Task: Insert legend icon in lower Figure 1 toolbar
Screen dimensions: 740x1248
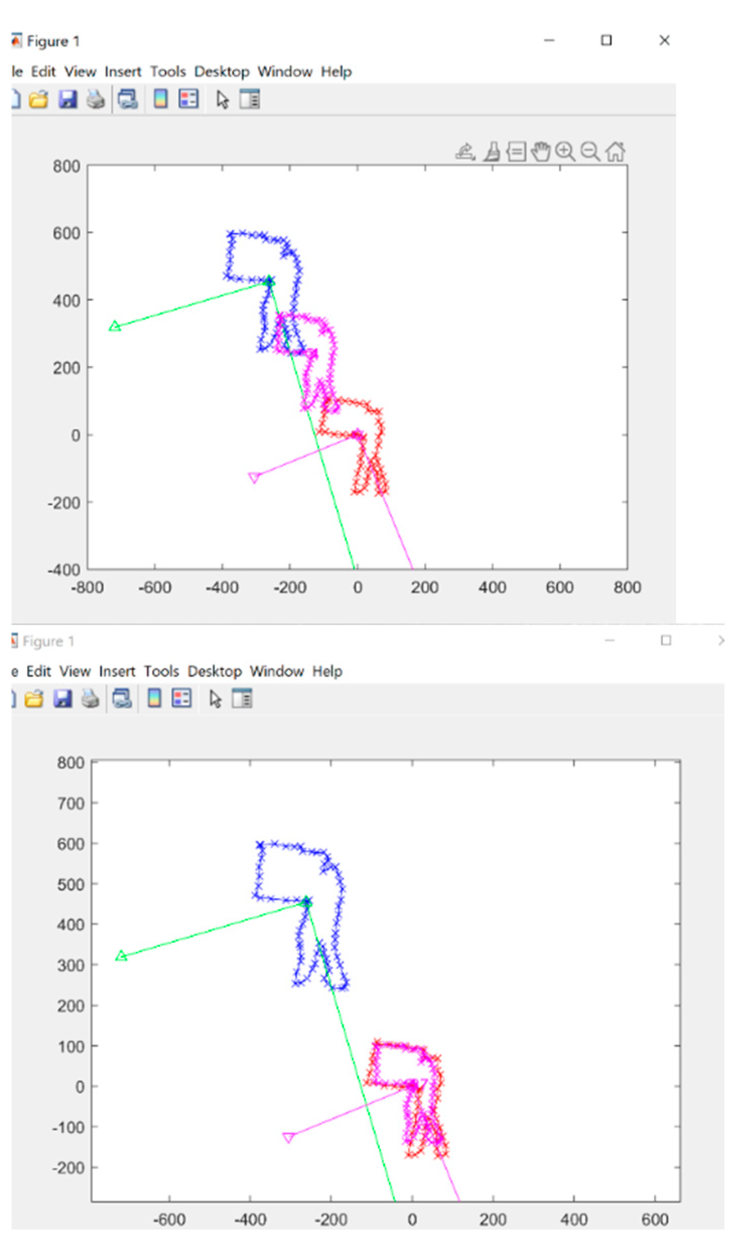Action: pyautogui.click(x=182, y=698)
